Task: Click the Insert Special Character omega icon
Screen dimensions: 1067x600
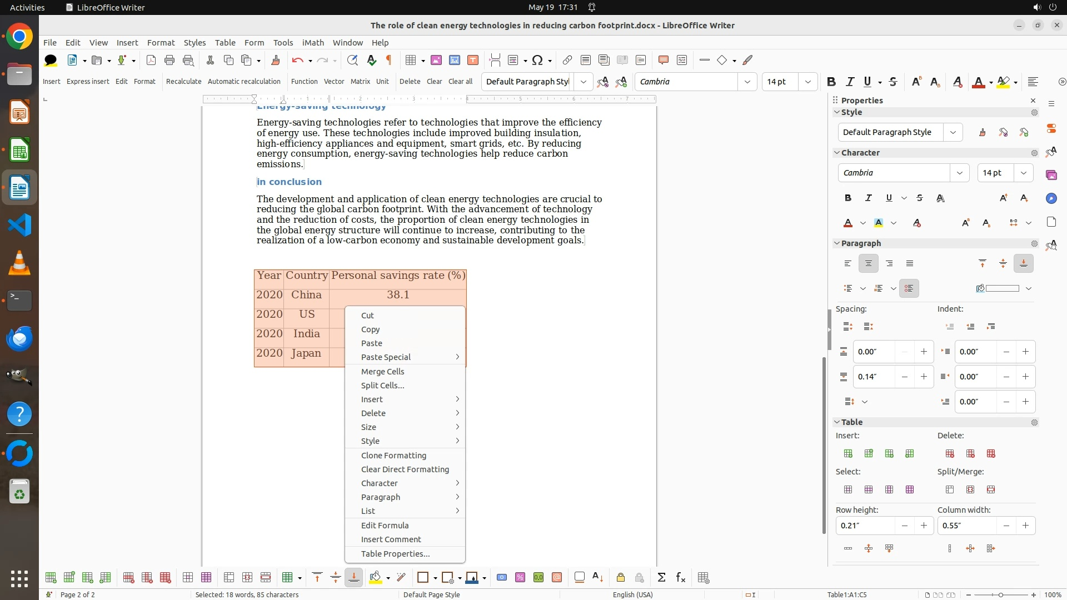Action: pos(537,60)
